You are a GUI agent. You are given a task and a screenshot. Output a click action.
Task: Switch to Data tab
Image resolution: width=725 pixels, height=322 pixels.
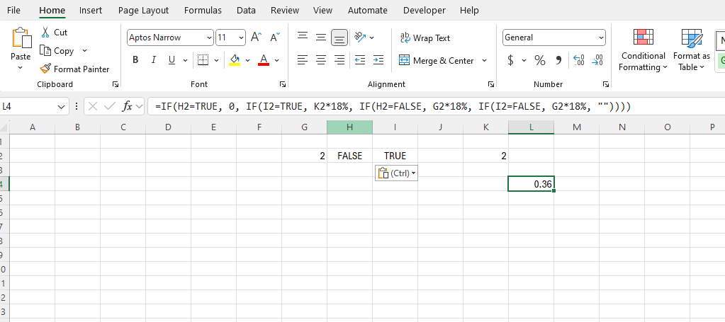[246, 10]
